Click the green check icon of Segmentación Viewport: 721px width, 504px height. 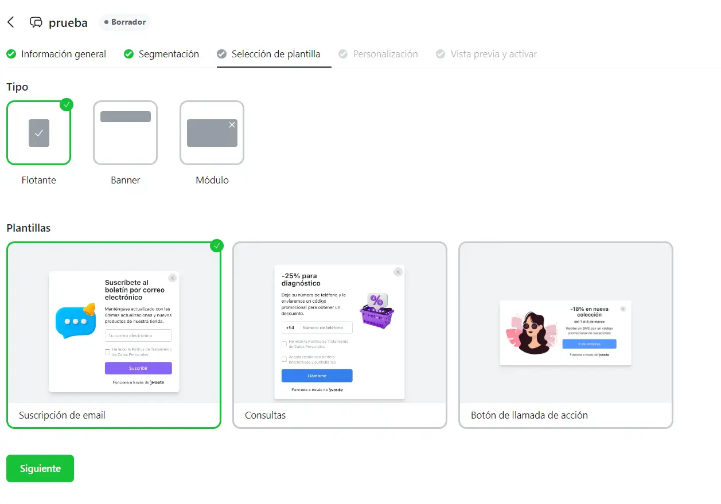pyautogui.click(x=128, y=54)
